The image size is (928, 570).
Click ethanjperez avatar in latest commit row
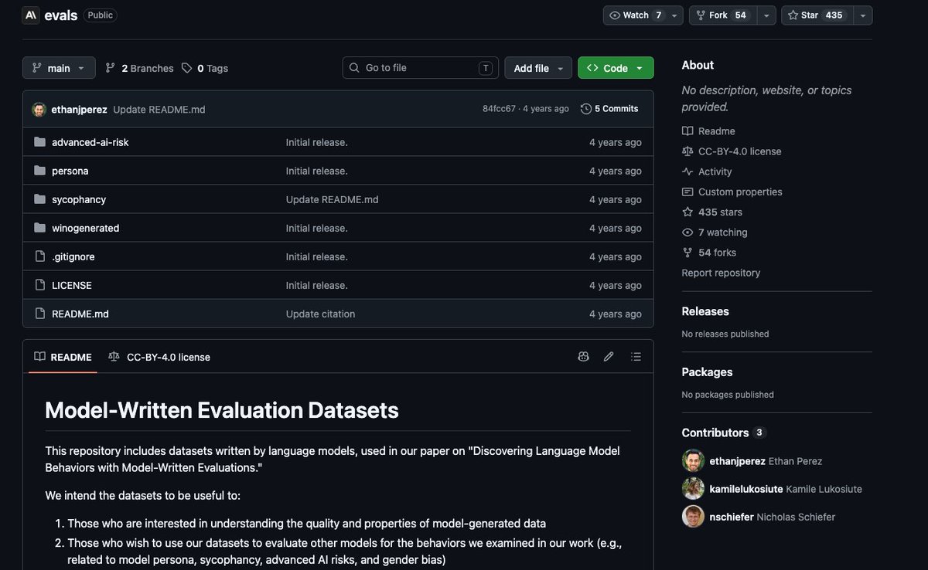(39, 109)
